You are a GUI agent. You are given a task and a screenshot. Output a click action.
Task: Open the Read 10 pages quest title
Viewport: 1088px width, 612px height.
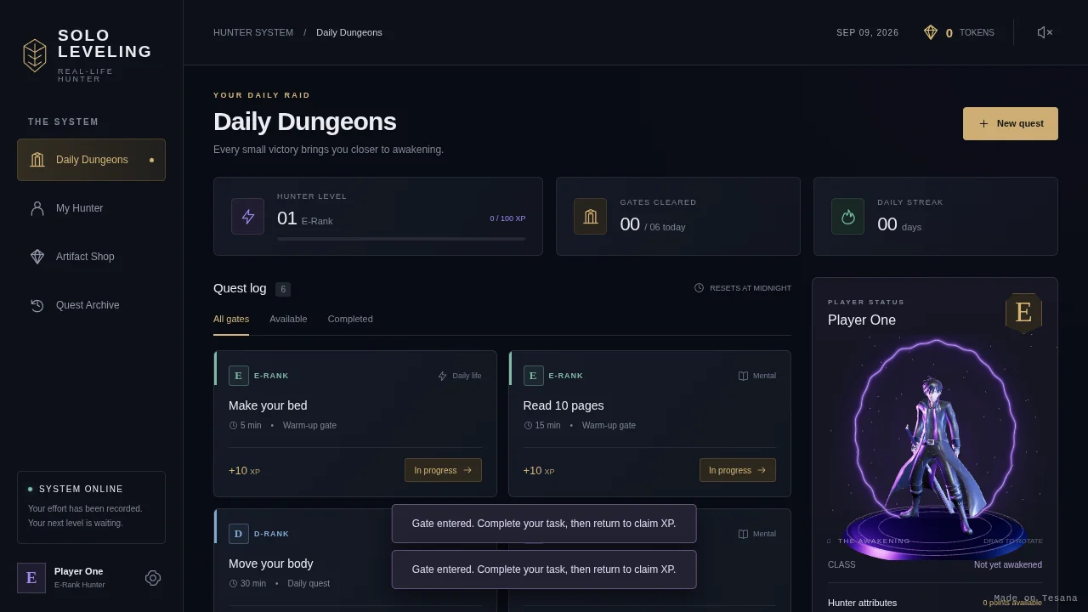click(564, 405)
